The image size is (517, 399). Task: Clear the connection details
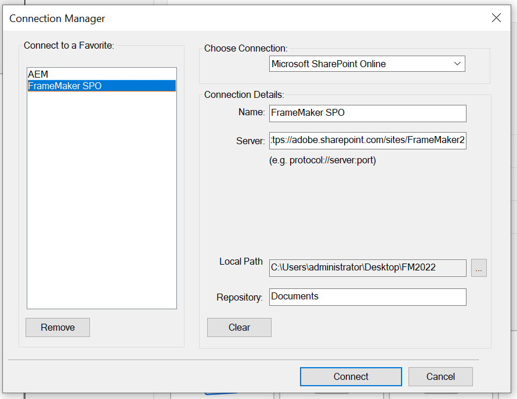tap(239, 327)
